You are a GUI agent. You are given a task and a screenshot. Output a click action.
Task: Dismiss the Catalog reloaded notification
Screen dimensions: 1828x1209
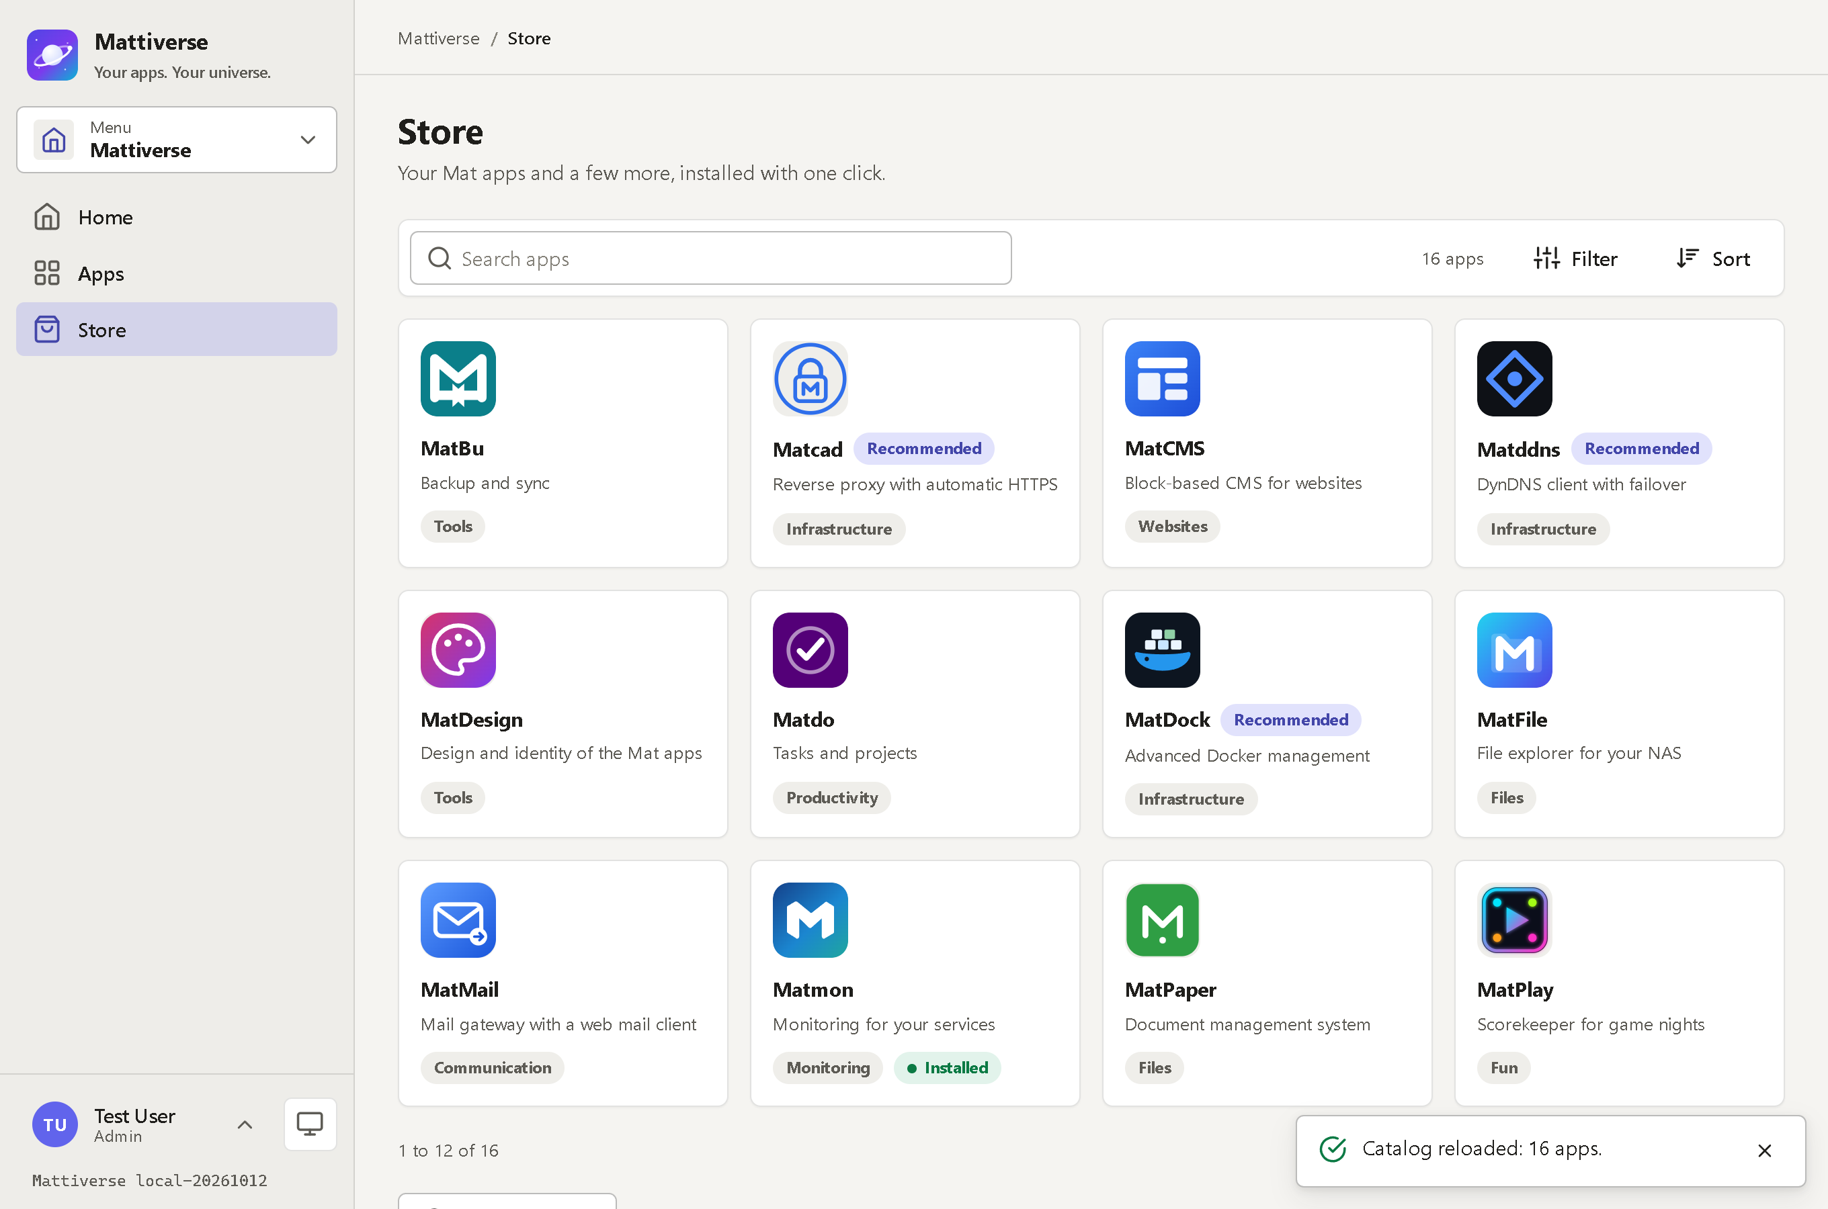[1764, 1151]
